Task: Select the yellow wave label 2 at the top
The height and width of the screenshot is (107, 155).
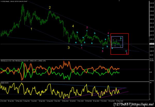Action: coord(50,7)
